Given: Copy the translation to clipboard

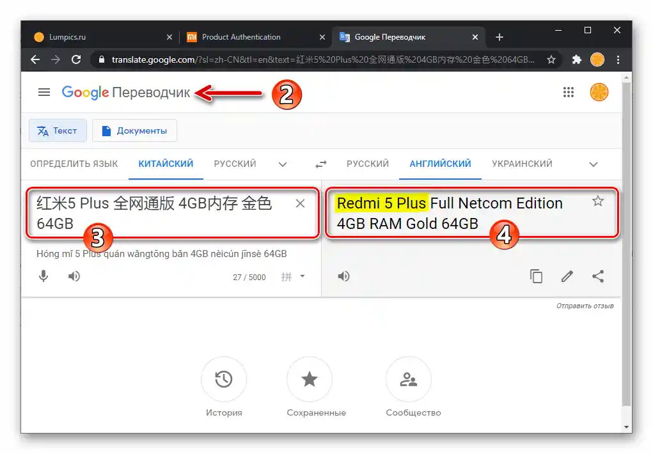Looking at the screenshot, I should [x=536, y=276].
